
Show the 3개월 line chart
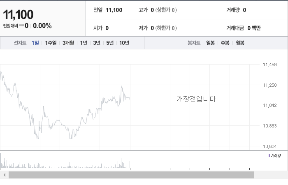68,43
